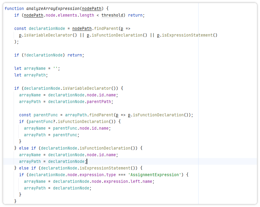260x207 pixels.
Task: Click the threshold variable in first if
Action: (112, 15)
